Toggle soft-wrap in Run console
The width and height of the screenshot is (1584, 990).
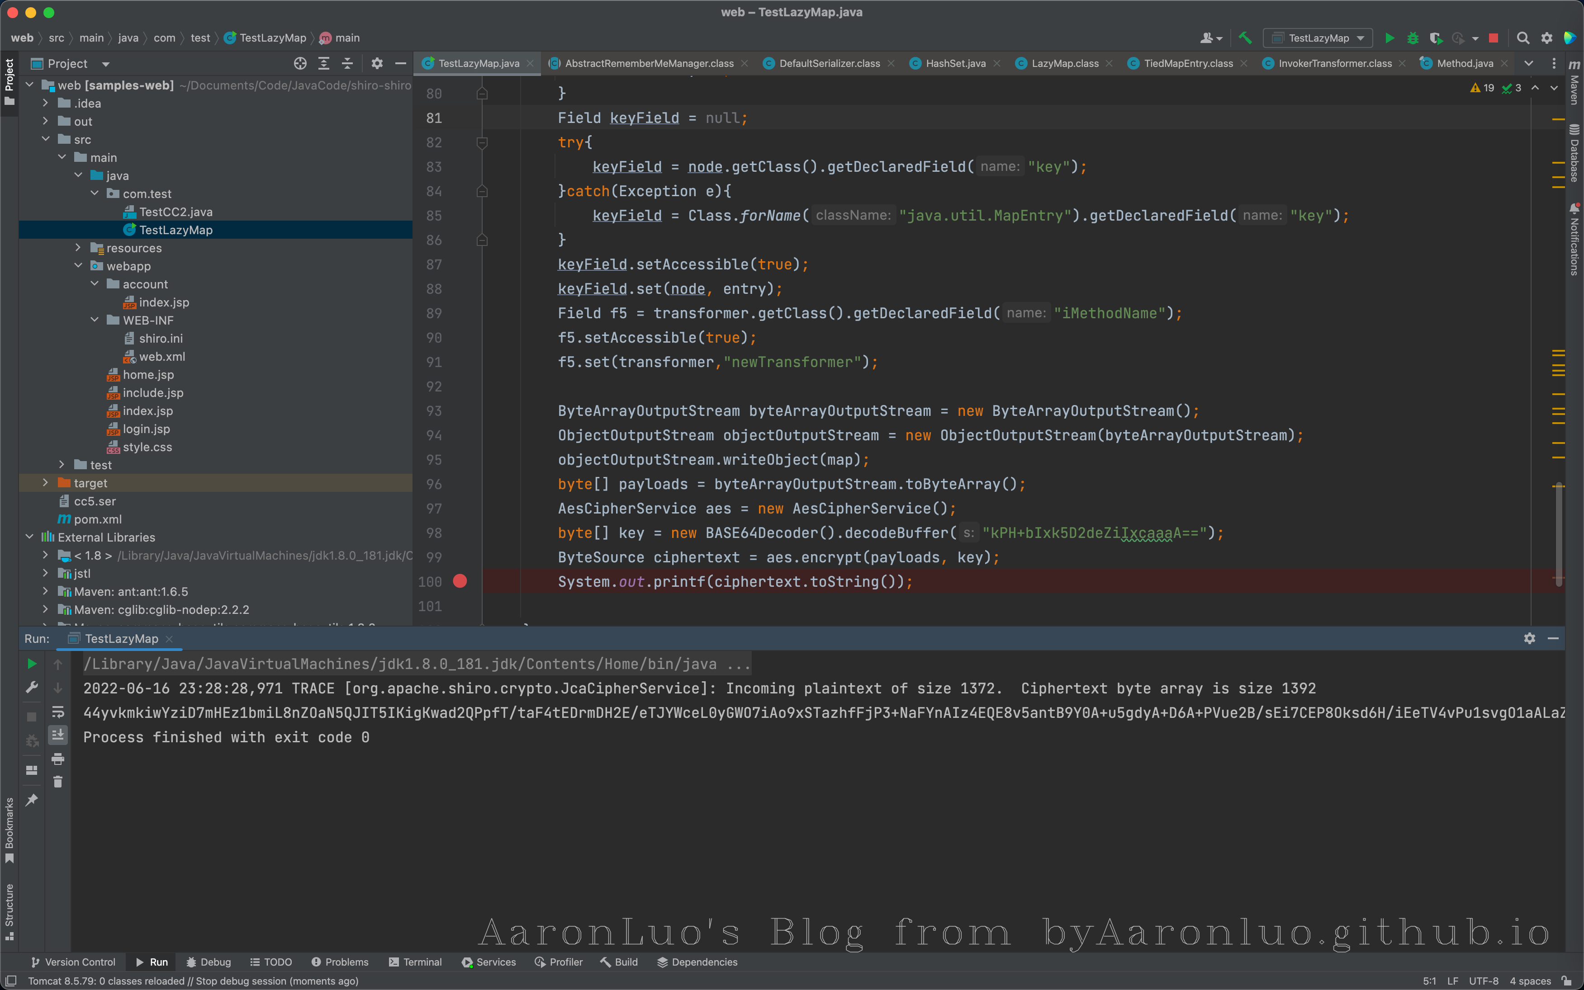coord(57,712)
